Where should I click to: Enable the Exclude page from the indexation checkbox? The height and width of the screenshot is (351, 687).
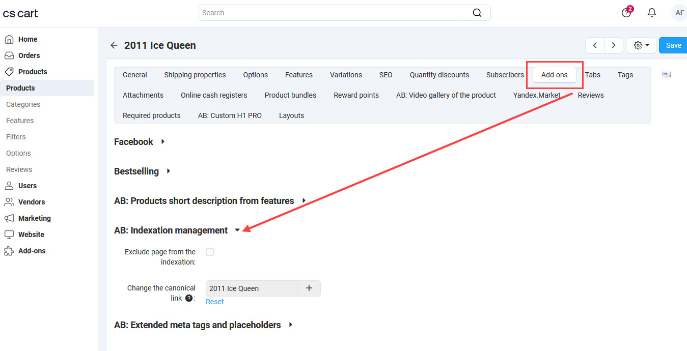(x=210, y=251)
